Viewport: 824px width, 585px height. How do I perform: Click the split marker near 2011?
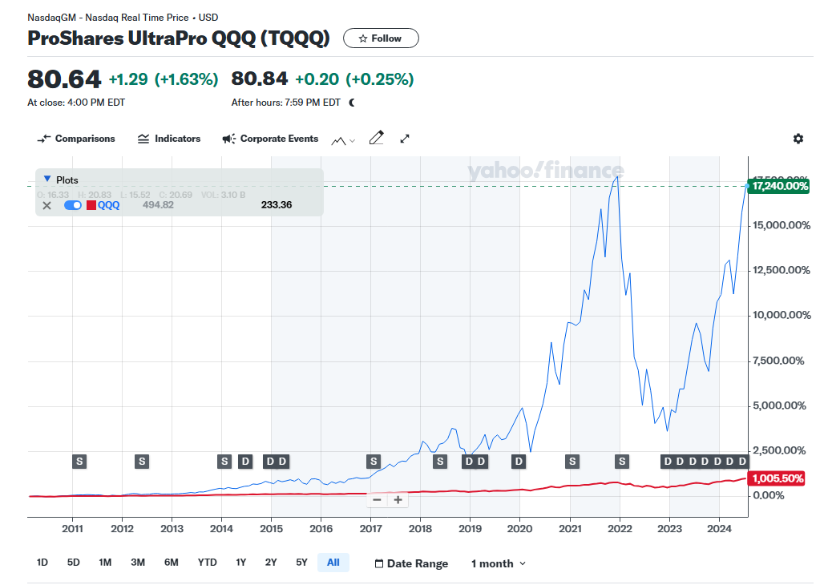pos(79,462)
